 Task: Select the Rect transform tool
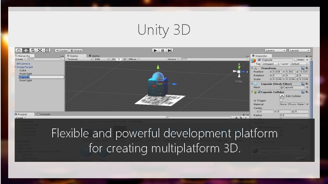point(47,50)
